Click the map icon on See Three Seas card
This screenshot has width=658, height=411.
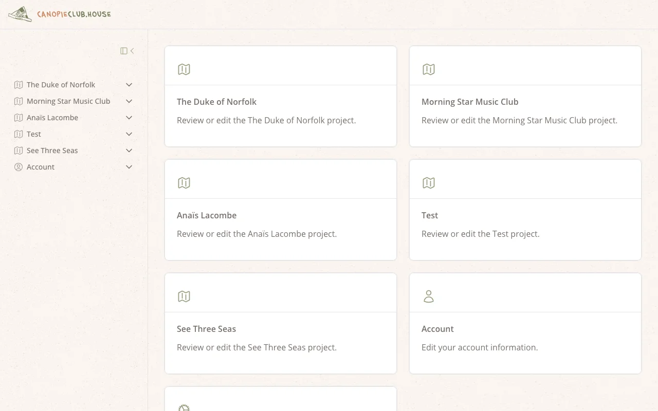point(184,296)
